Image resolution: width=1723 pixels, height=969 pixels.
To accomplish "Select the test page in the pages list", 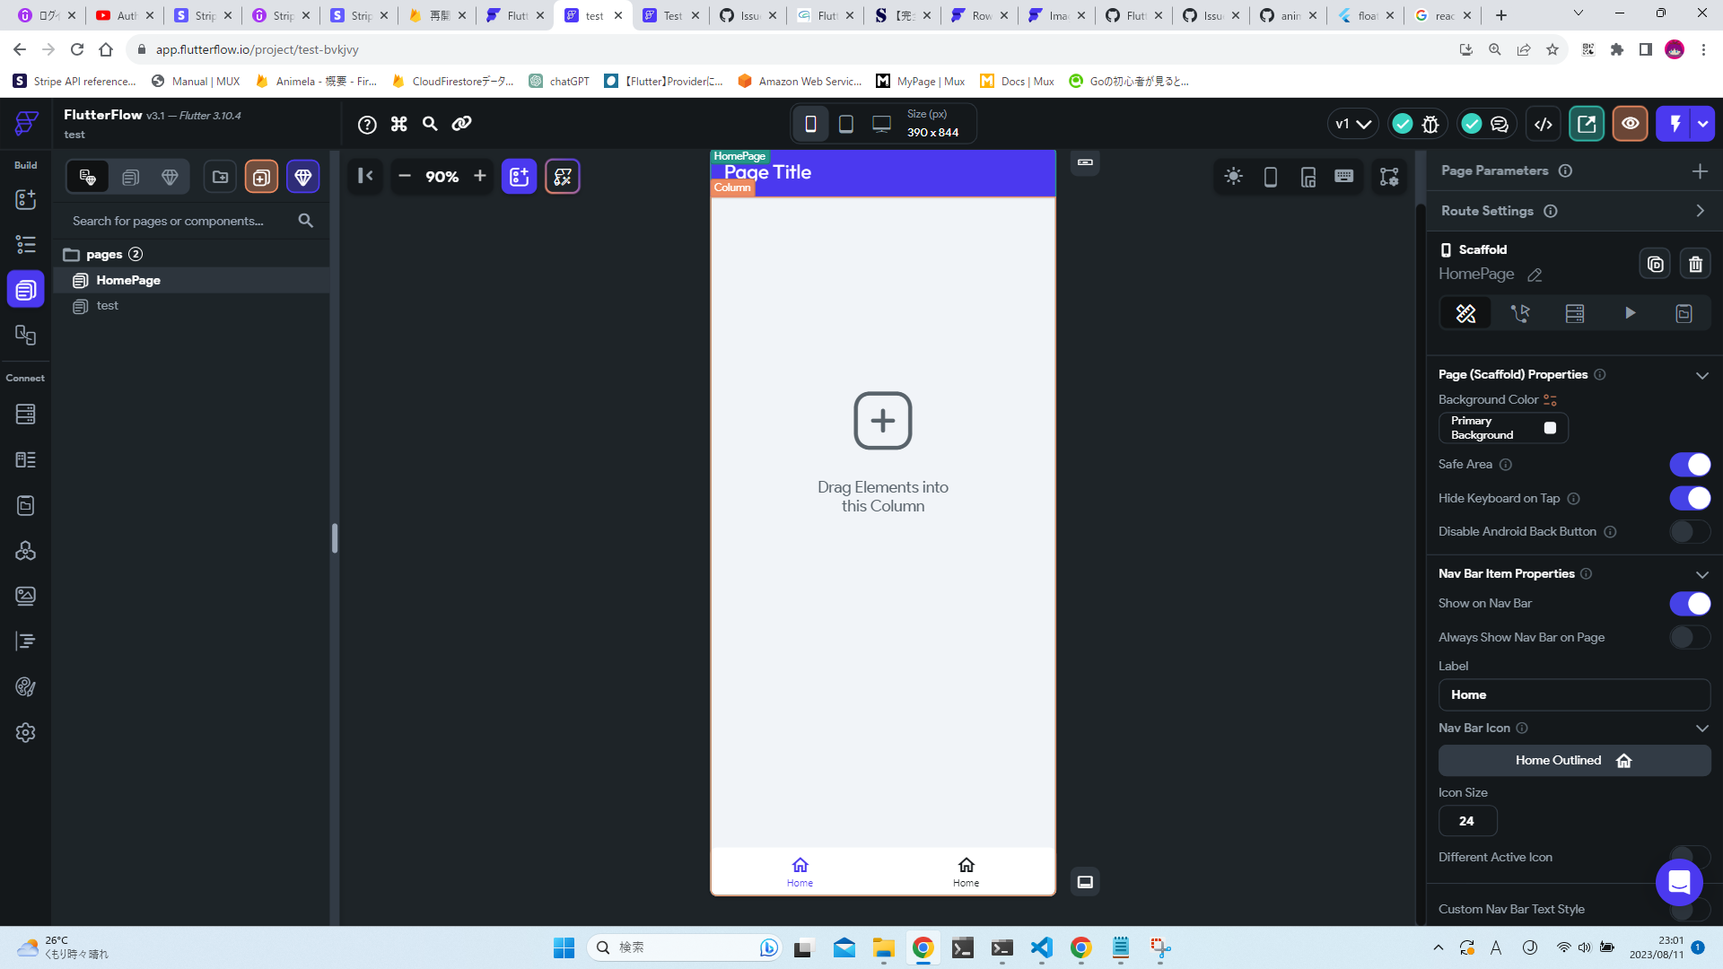I will (x=108, y=306).
